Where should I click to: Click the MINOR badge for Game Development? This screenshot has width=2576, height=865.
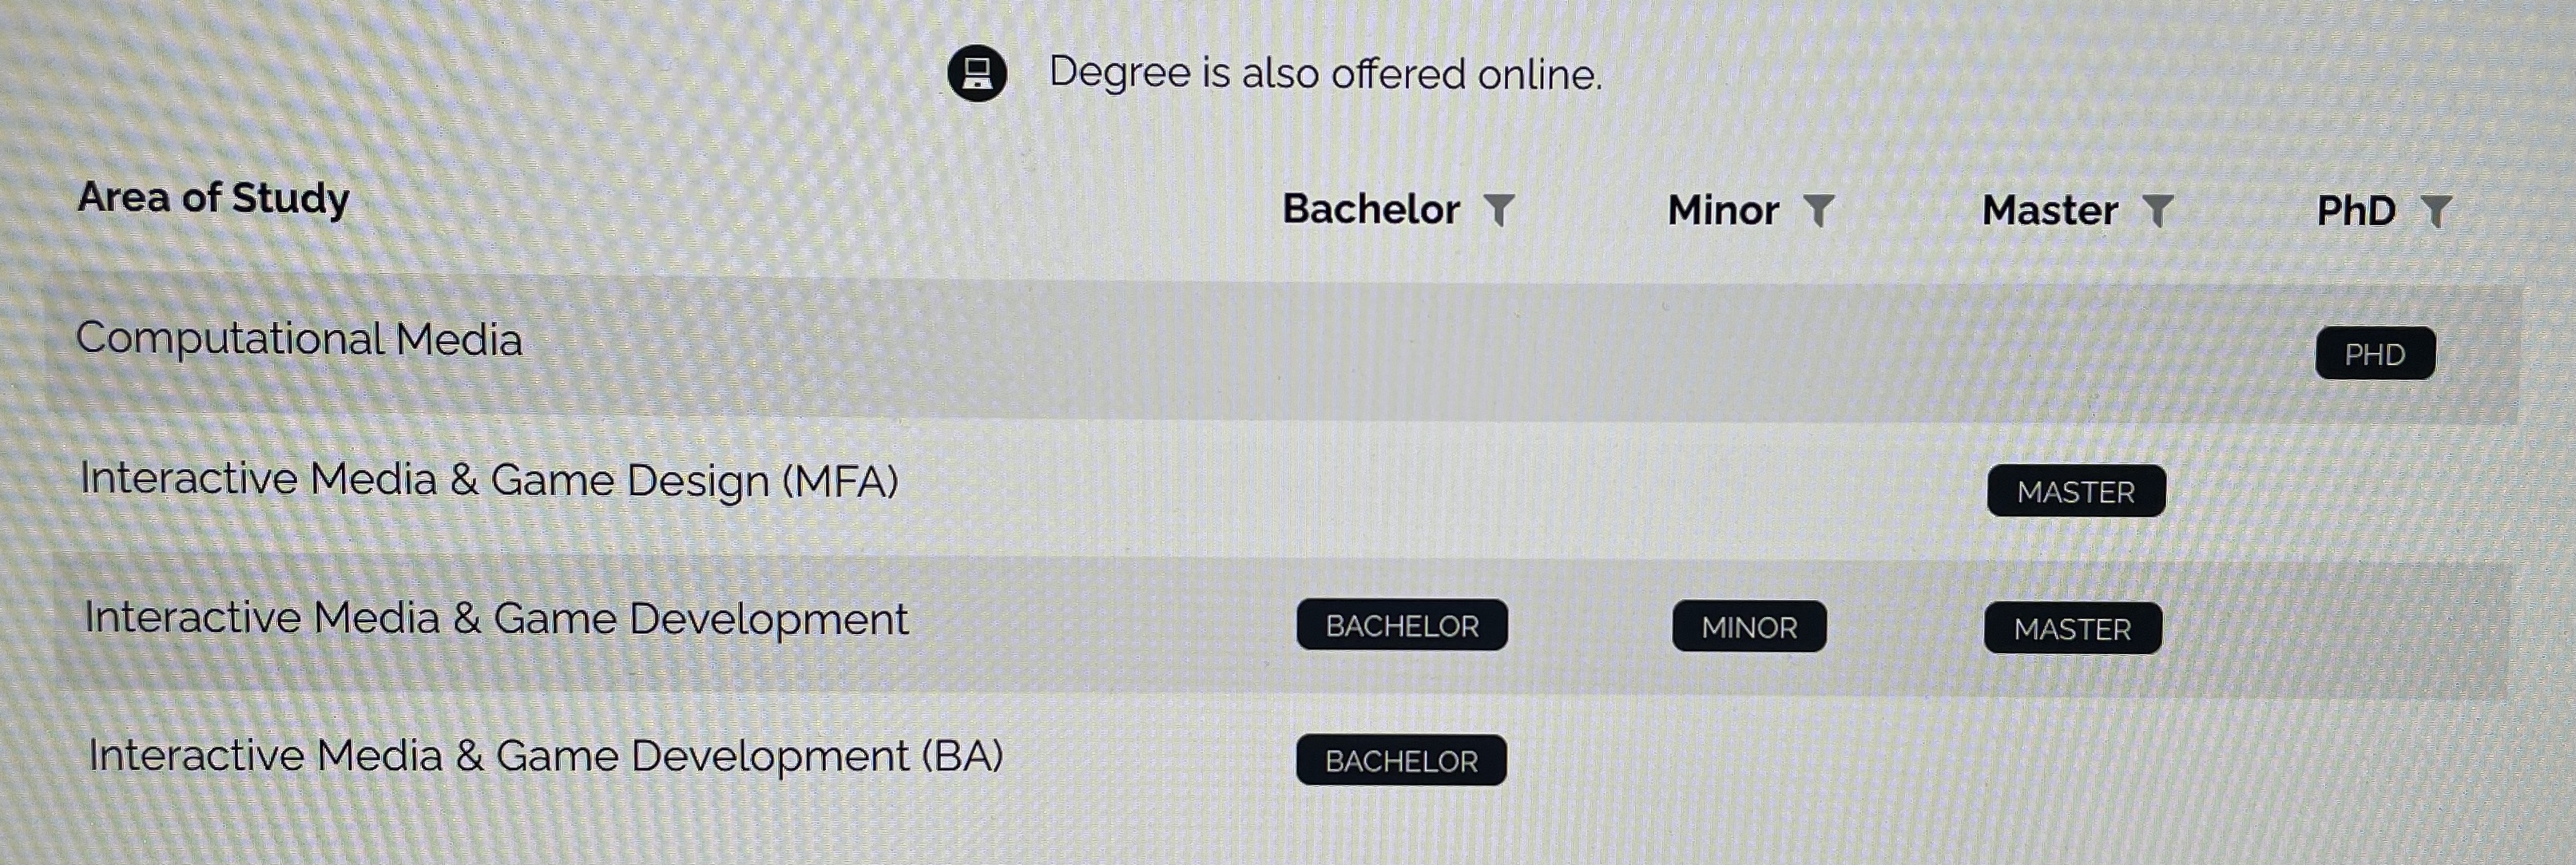1749,627
